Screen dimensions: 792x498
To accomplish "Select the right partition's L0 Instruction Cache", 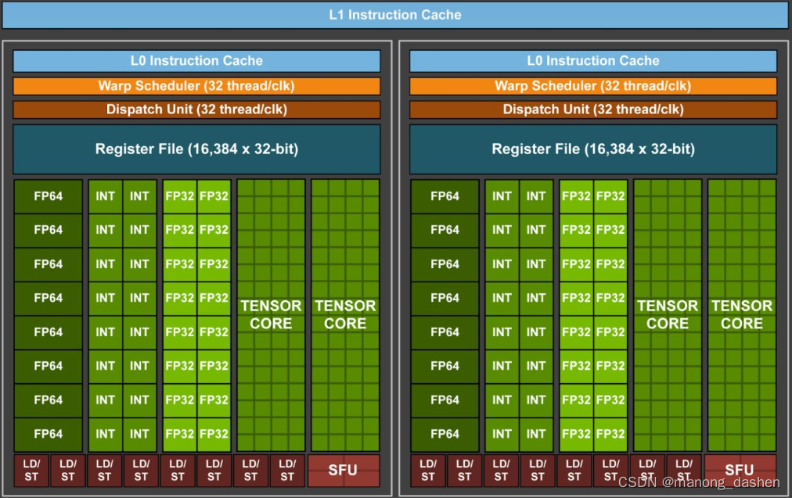I will click(x=593, y=60).
